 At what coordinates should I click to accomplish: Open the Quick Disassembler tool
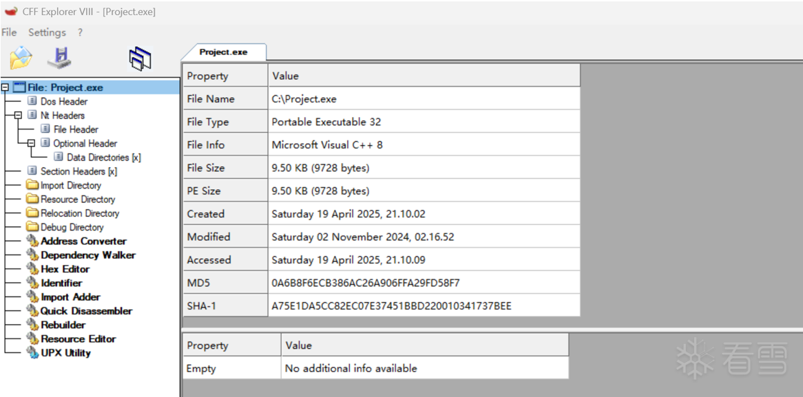[86, 311]
